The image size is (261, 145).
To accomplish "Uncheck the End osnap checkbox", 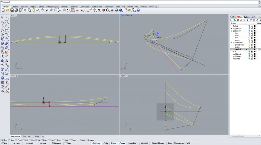I will click(x=2, y=140).
